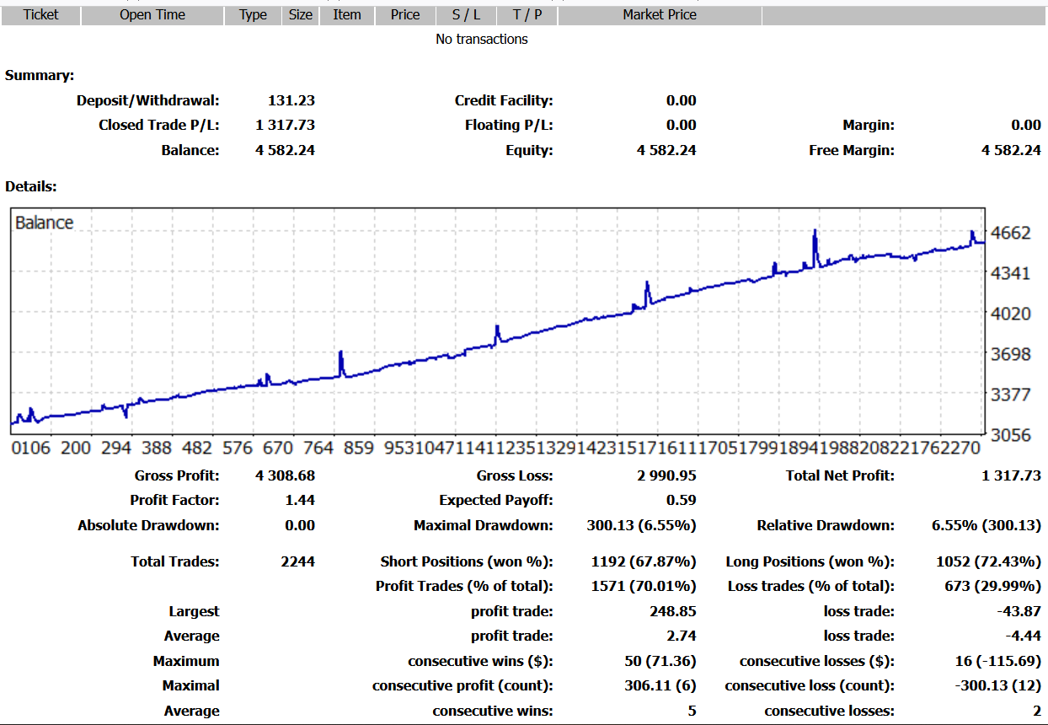The height and width of the screenshot is (725, 1048).
Task: Click the Size column header
Action: (301, 15)
